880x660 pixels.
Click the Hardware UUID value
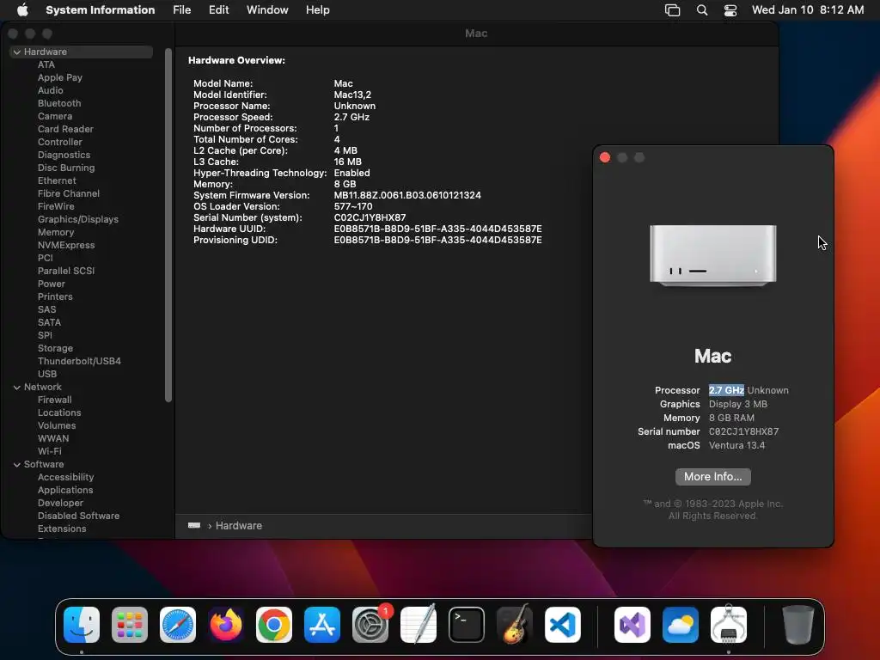(437, 229)
